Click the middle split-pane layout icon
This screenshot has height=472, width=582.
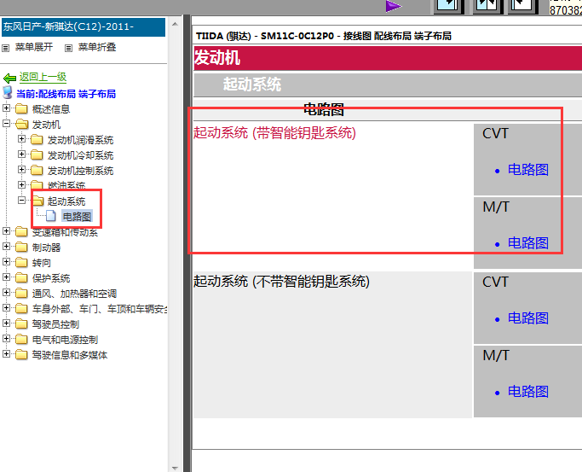coord(487,5)
